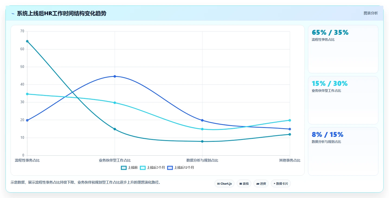Toggle the 上线后12个月 legend item
Viewport: 389px width, 198px height.
coord(181,168)
